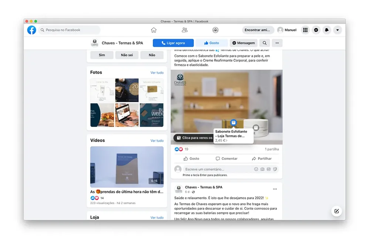Click the blue product tag on the soap
Image resolution: width=370 pixels, height=247 pixels.
tap(233, 122)
